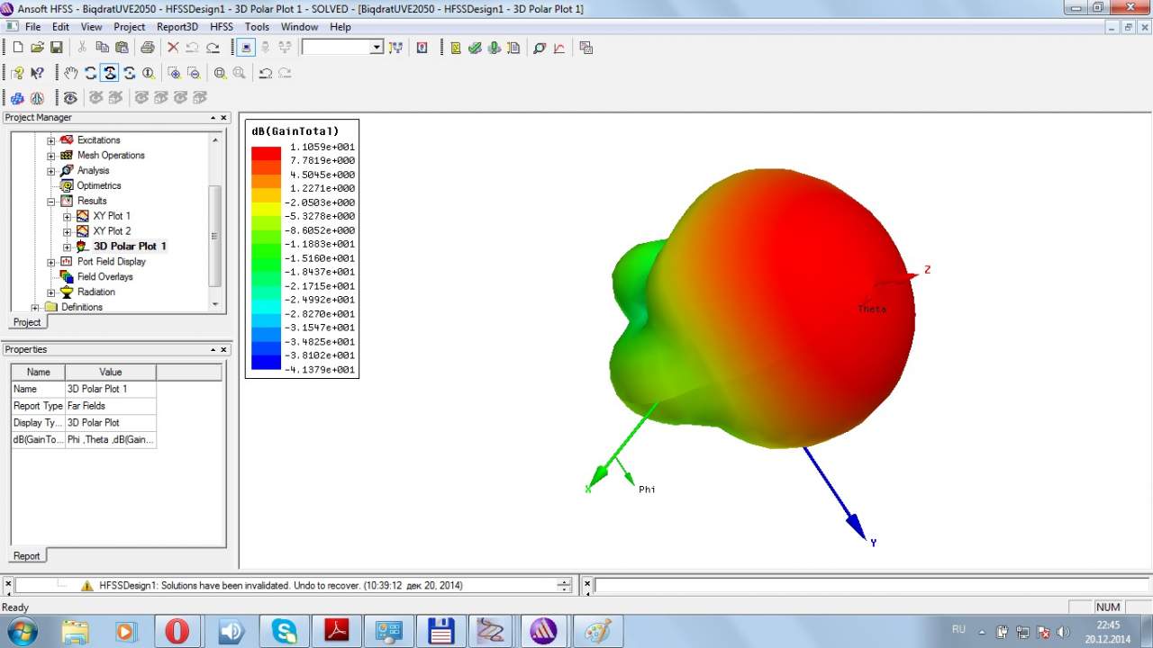The image size is (1153, 648).
Task: Expand the Radiation tree node
Action: [x=51, y=292]
